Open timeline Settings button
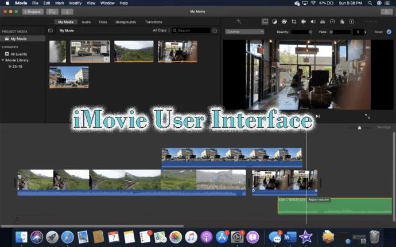Screen dimensions: 396x247 [x=384, y=127]
